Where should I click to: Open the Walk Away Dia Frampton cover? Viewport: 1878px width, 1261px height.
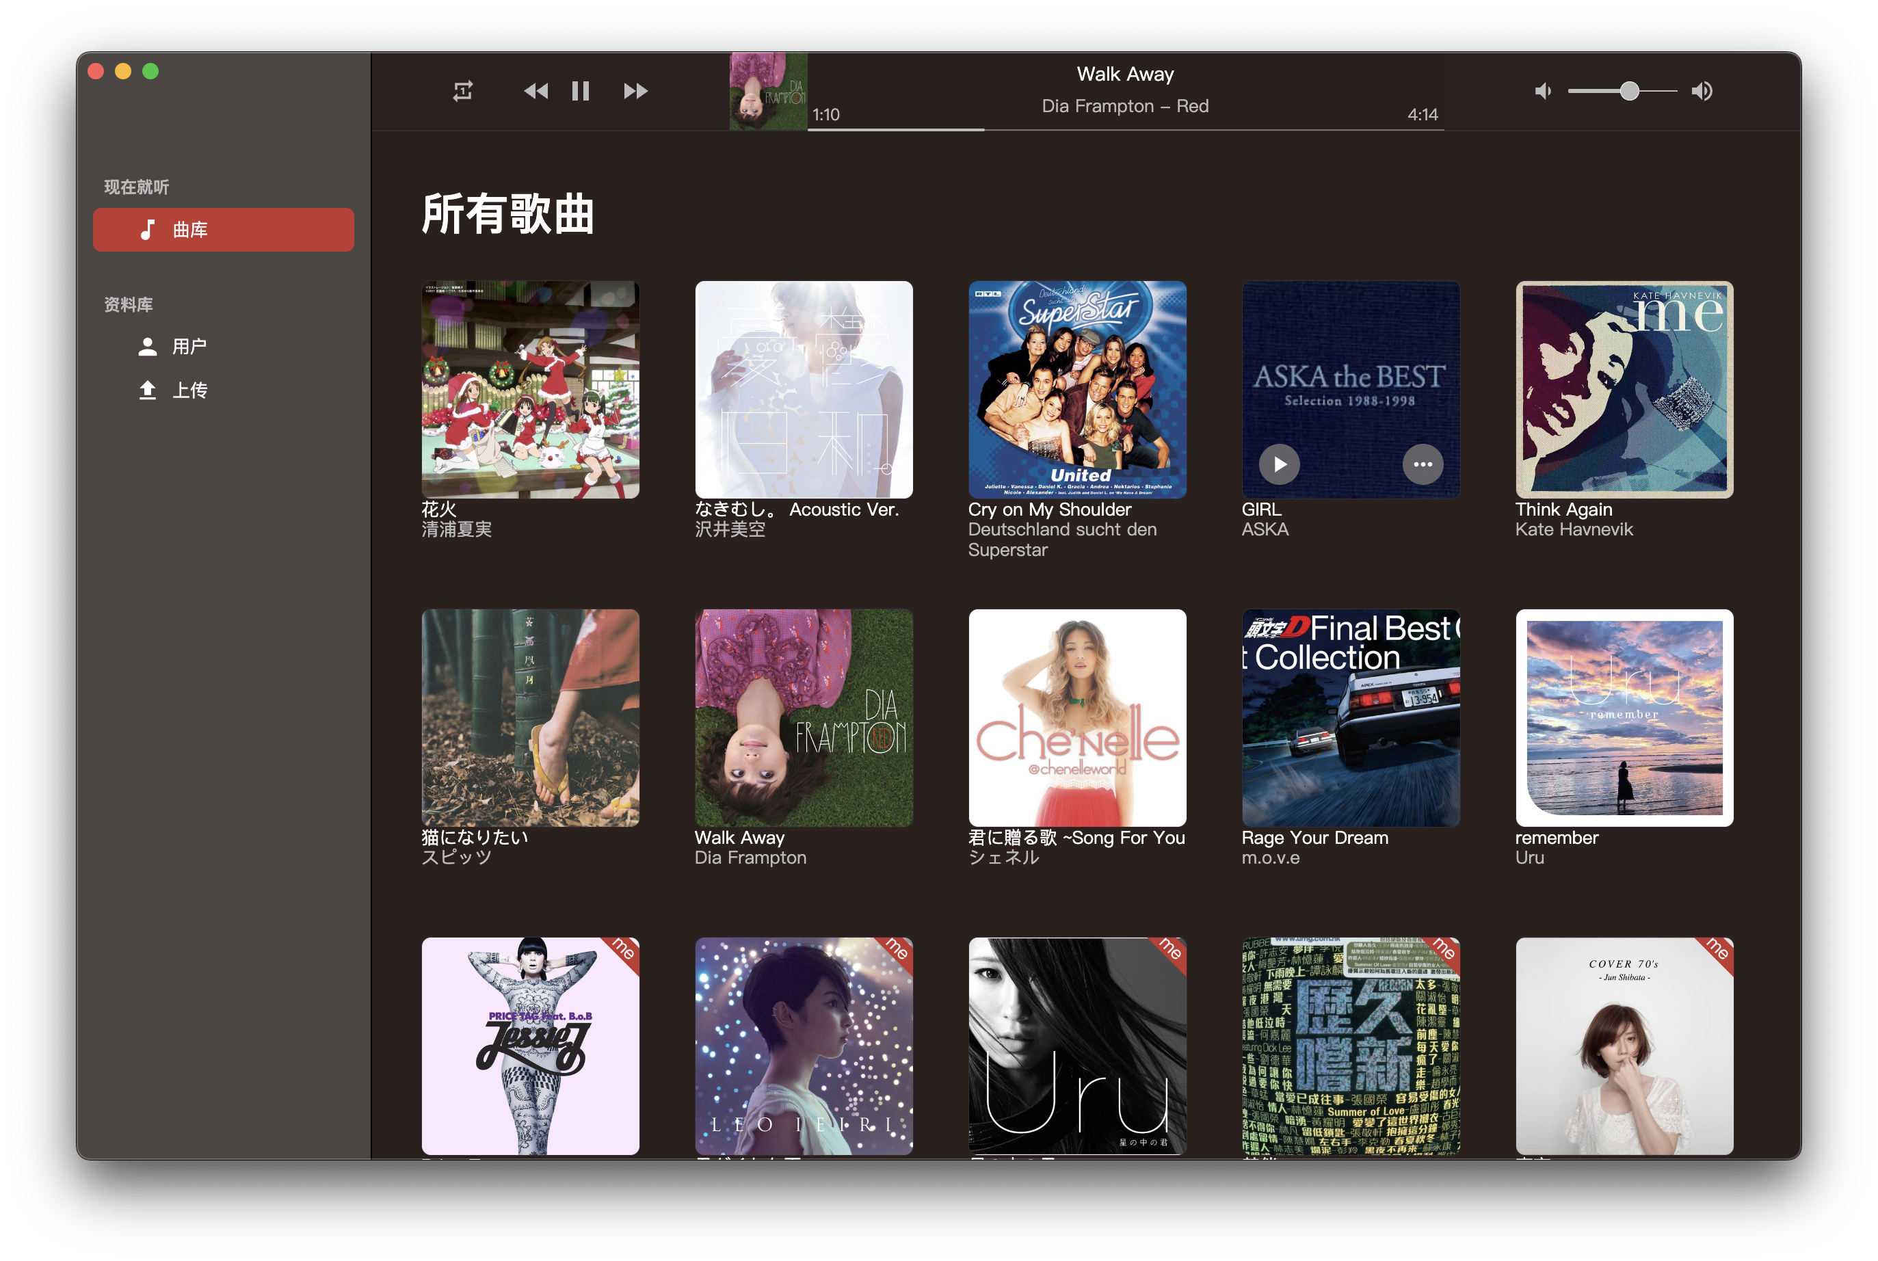[x=804, y=717]
